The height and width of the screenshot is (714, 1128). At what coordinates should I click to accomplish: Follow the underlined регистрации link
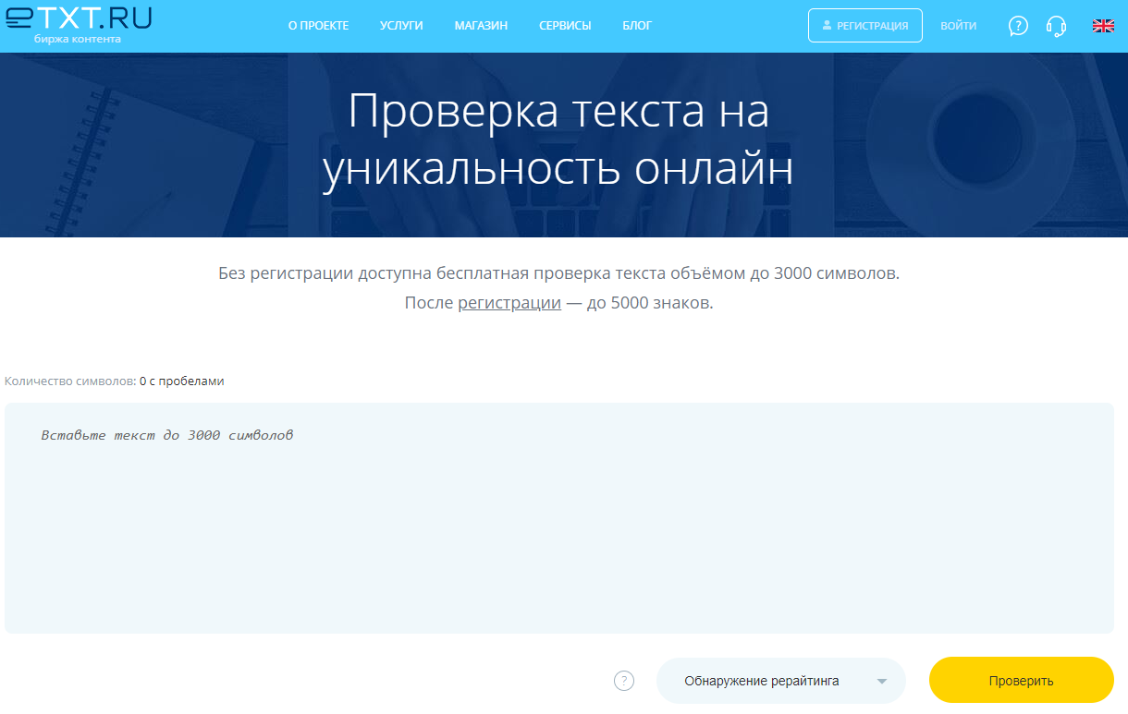pyautogui.click(x=509, y=303)
